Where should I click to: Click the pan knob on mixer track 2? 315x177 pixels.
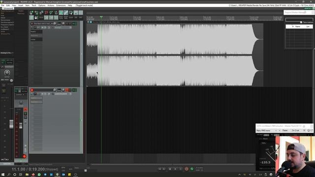tap(21, 103)
